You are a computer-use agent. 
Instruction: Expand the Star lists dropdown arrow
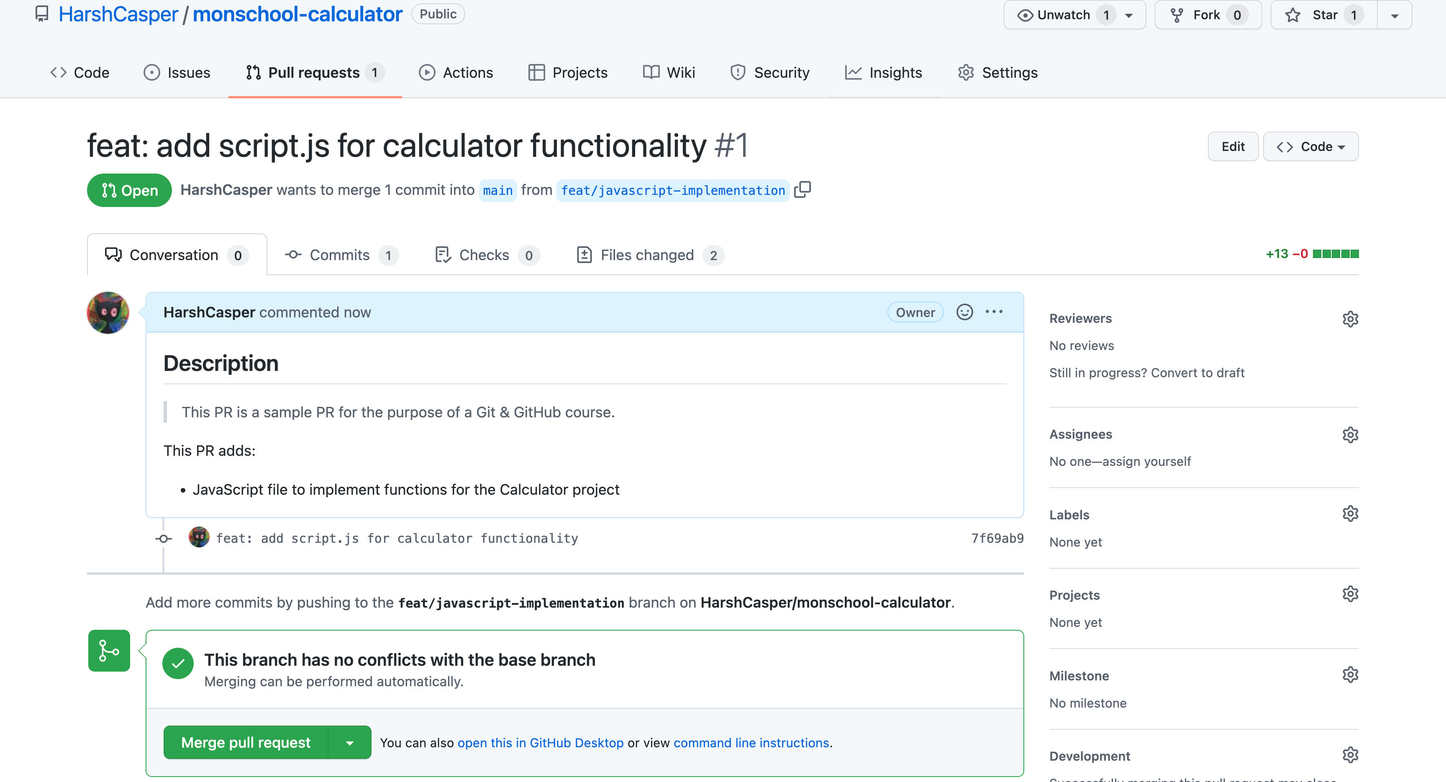pos(1395,15)
